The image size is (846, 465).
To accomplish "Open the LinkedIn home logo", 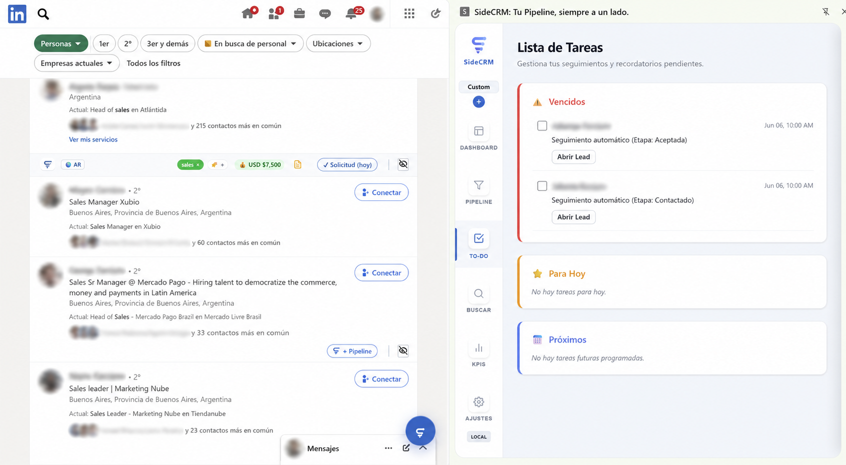I will (17, 14).
